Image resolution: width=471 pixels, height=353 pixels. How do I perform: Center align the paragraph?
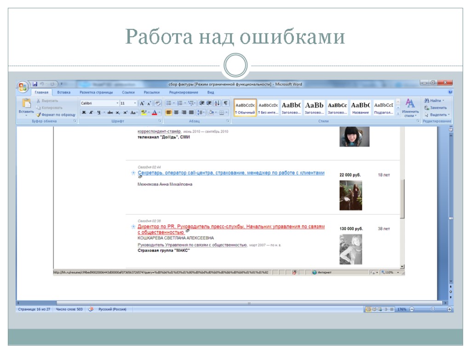[x=176, y=113]
